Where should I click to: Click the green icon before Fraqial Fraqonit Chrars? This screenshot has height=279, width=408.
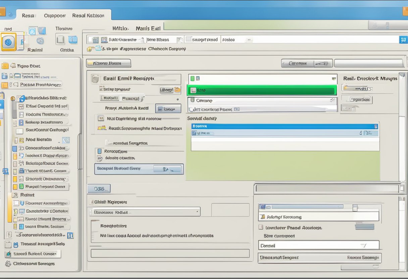[x=21, y=187]
